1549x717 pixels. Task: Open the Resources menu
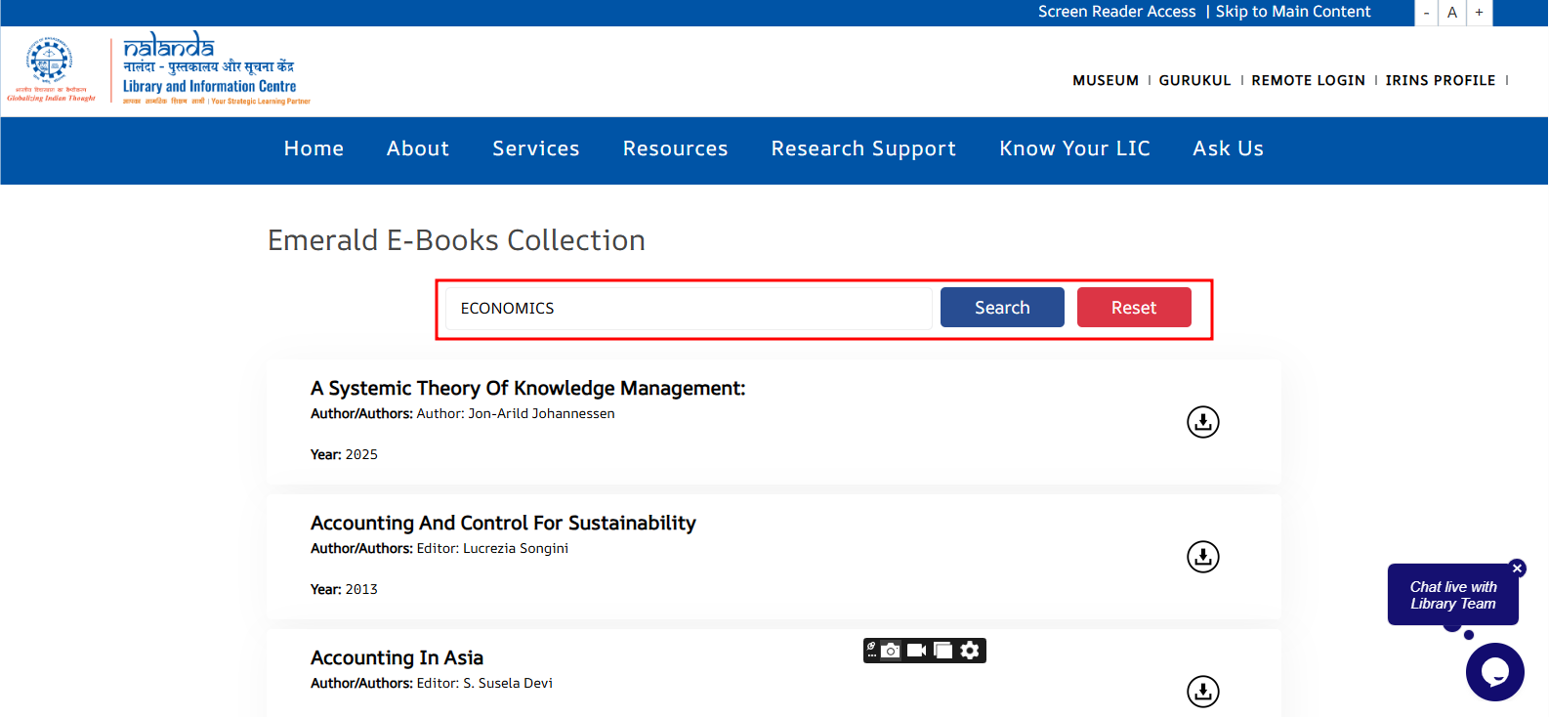click(675, 148)
